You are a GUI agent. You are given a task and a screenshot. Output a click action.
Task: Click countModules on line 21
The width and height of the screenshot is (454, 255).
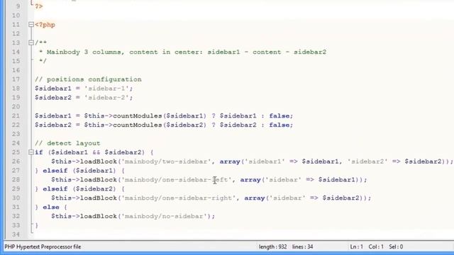coord(138,116)
